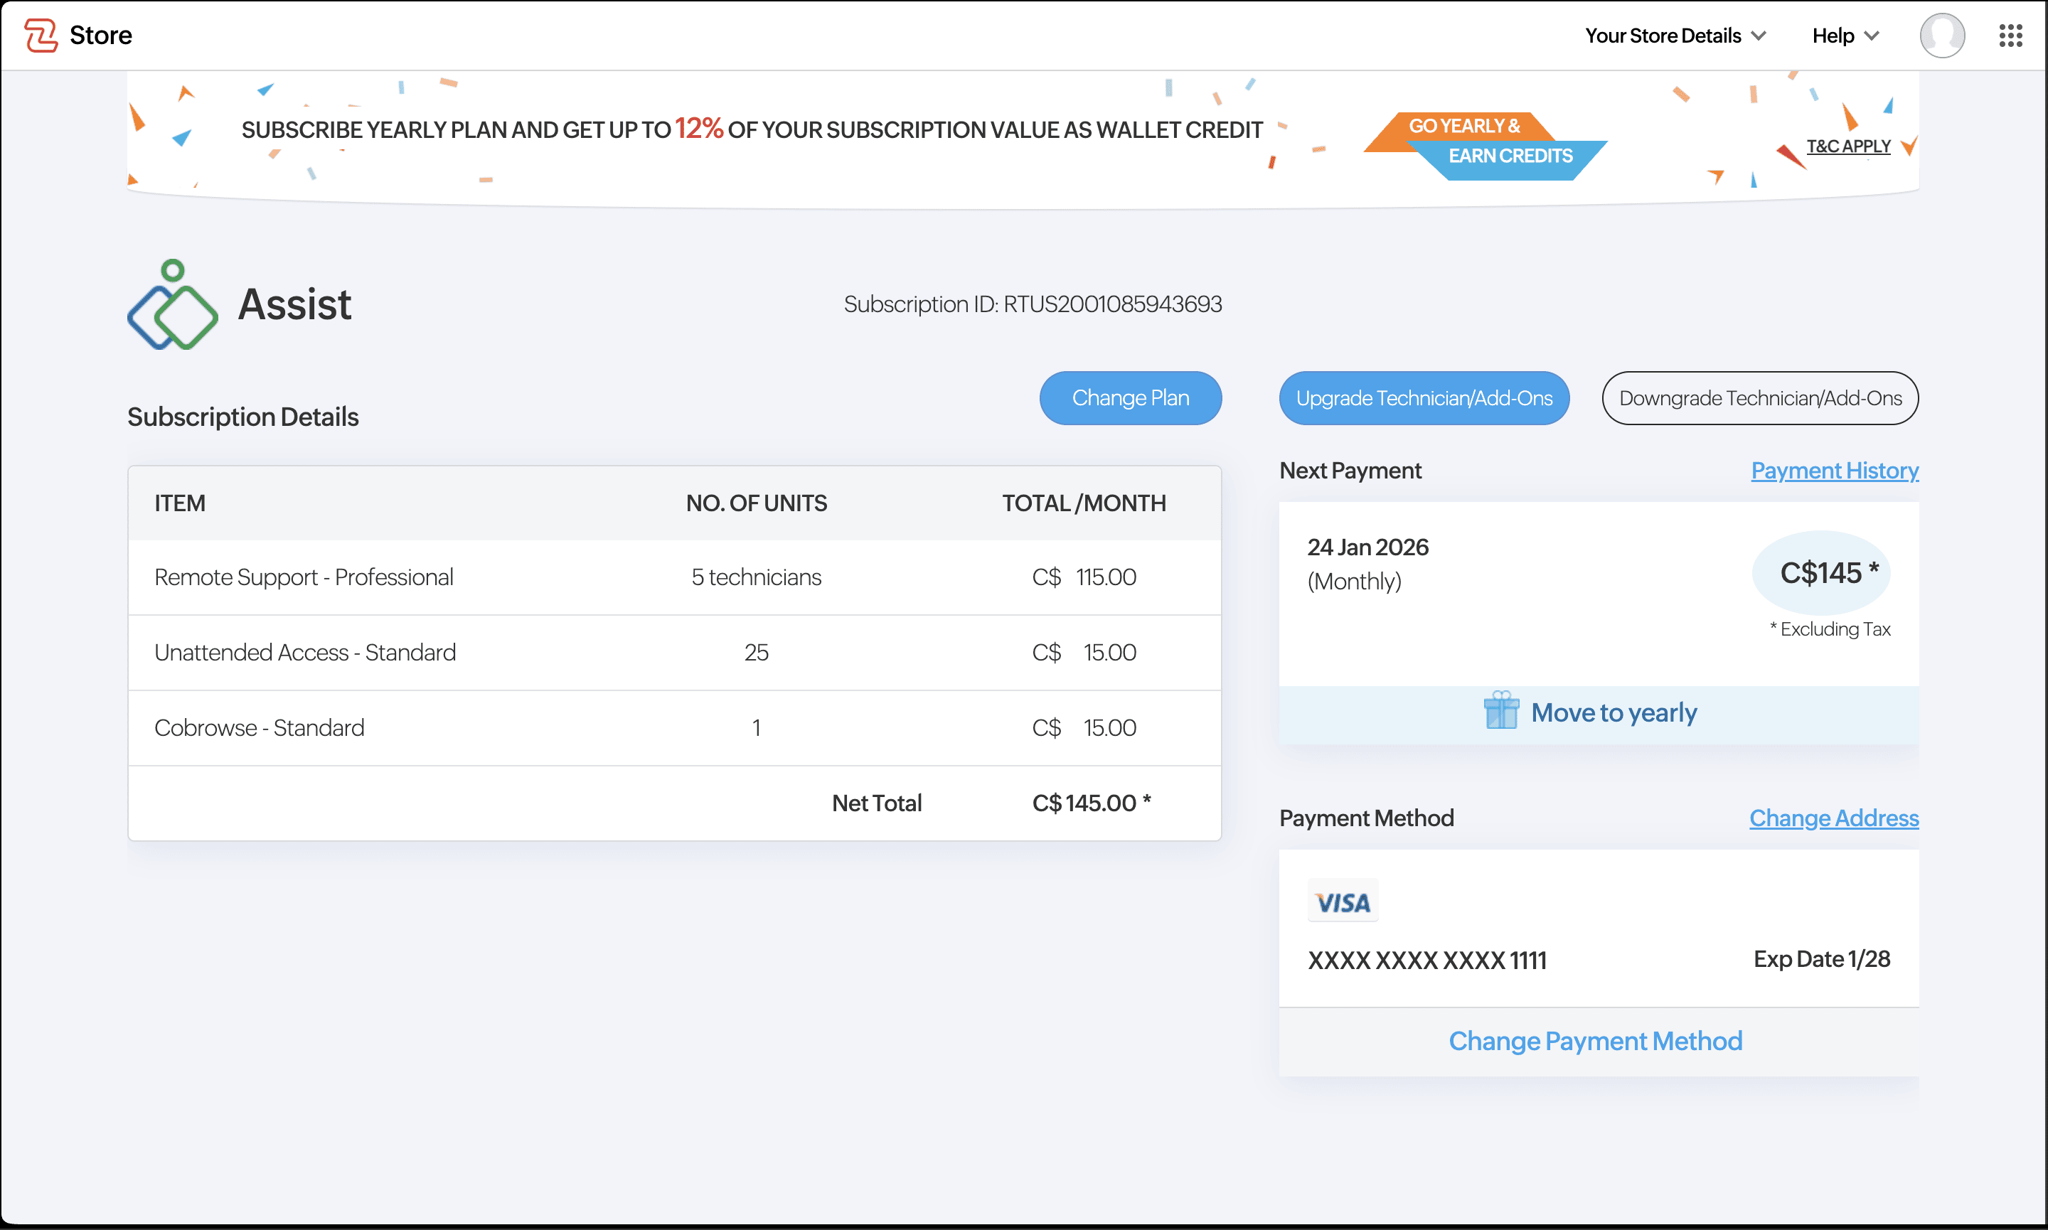Click Downgrade Technician/Add-Ons button
2048x1230 pixels.
(x=1759, y=398)
